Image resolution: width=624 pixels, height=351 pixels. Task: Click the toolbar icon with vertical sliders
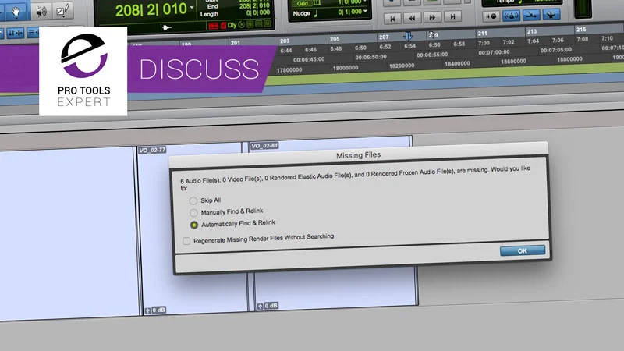(x=15, y=33)
